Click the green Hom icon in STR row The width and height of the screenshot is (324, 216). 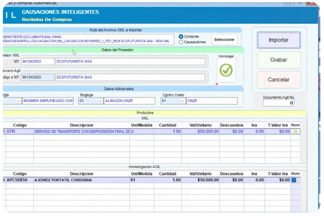pyautogui.click(x=296, y=132)
